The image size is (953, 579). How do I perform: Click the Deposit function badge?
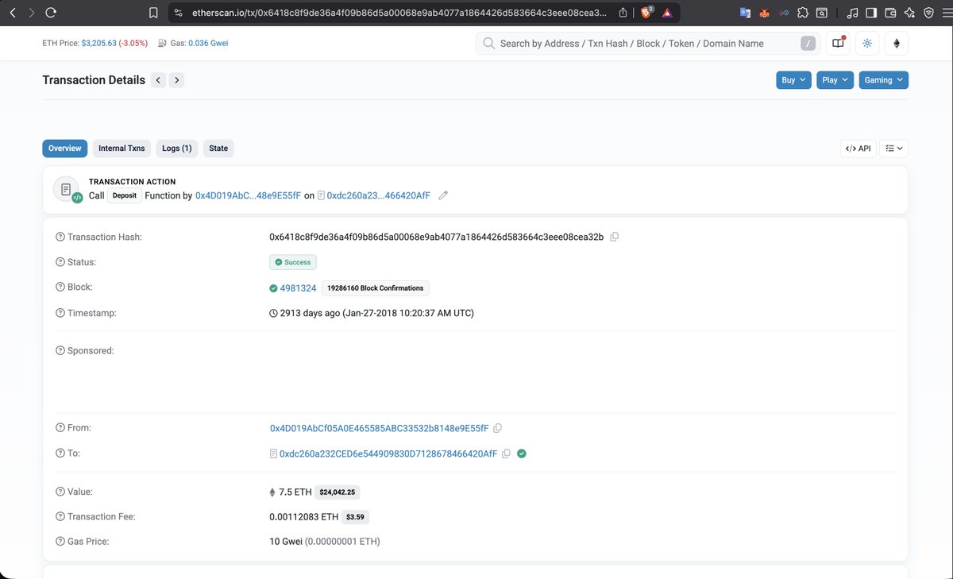125,195
